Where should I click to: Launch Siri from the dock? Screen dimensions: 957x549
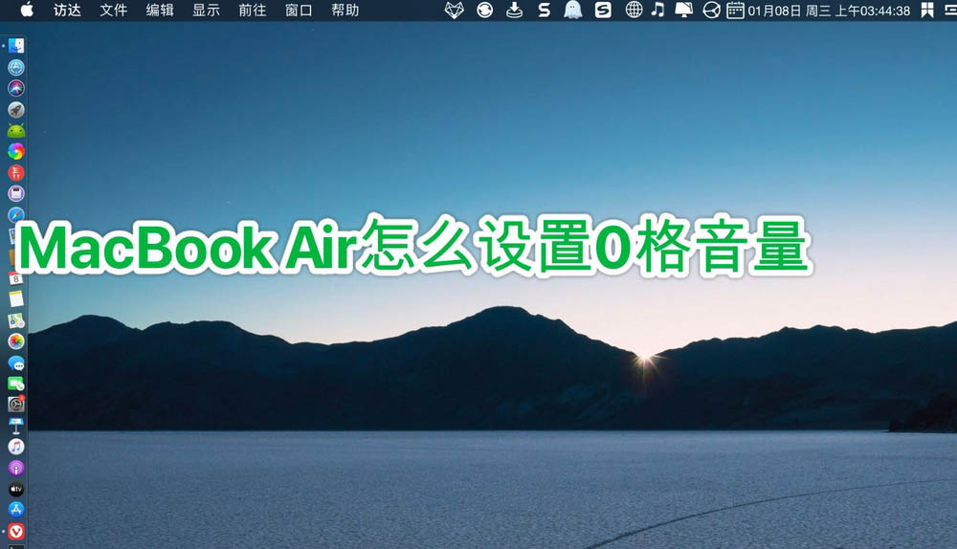[x=16, y=88]
